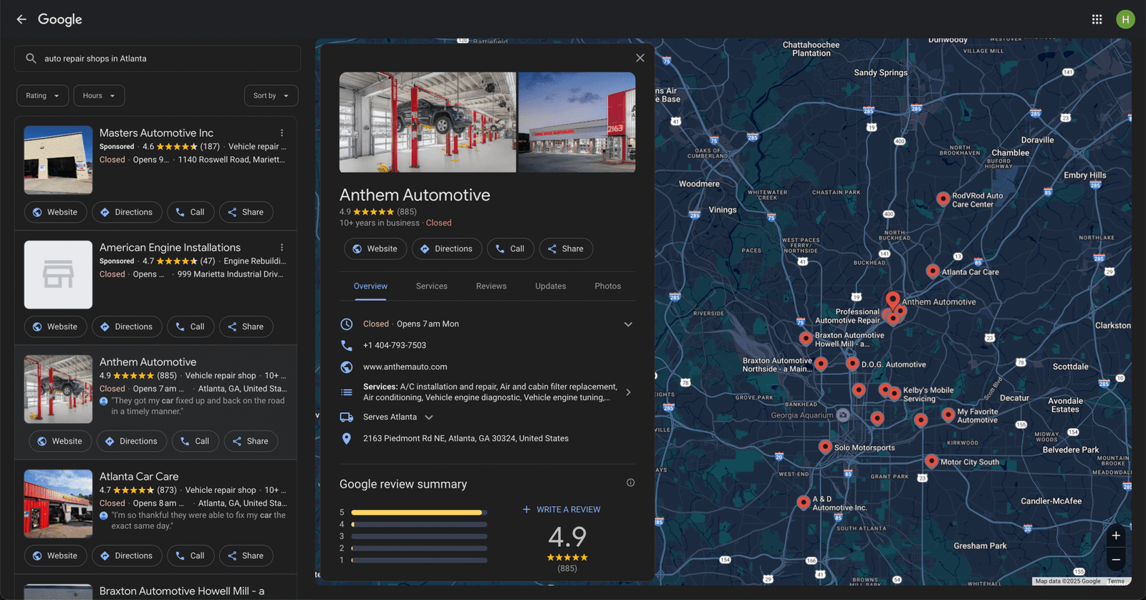This screenshot has height=600, width=1146.
Task: Get directions to American Engine Installations
Action: point(127,326)
